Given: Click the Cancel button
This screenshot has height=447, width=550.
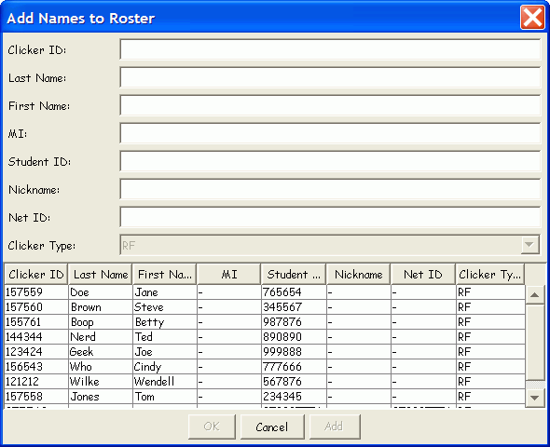Looking at the screenshot, I should [x=272, y=427].
